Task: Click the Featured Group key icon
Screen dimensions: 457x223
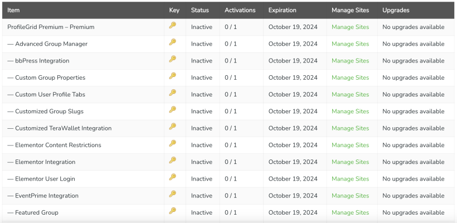Action: pos(173,211)
